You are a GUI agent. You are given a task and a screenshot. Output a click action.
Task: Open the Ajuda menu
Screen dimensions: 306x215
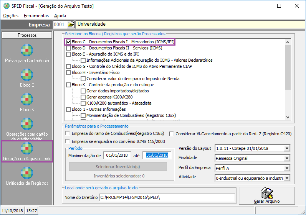[x=60, y=16]
